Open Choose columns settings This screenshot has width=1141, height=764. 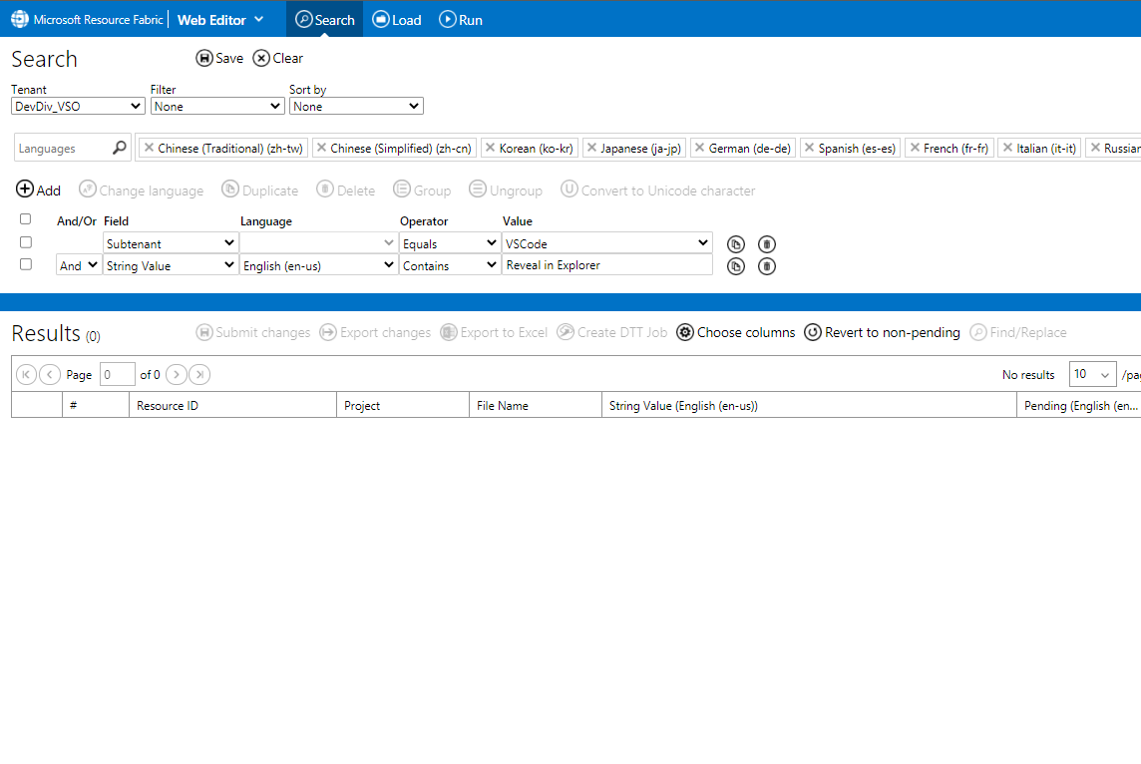pyautogui.click(x=736, y=332)
